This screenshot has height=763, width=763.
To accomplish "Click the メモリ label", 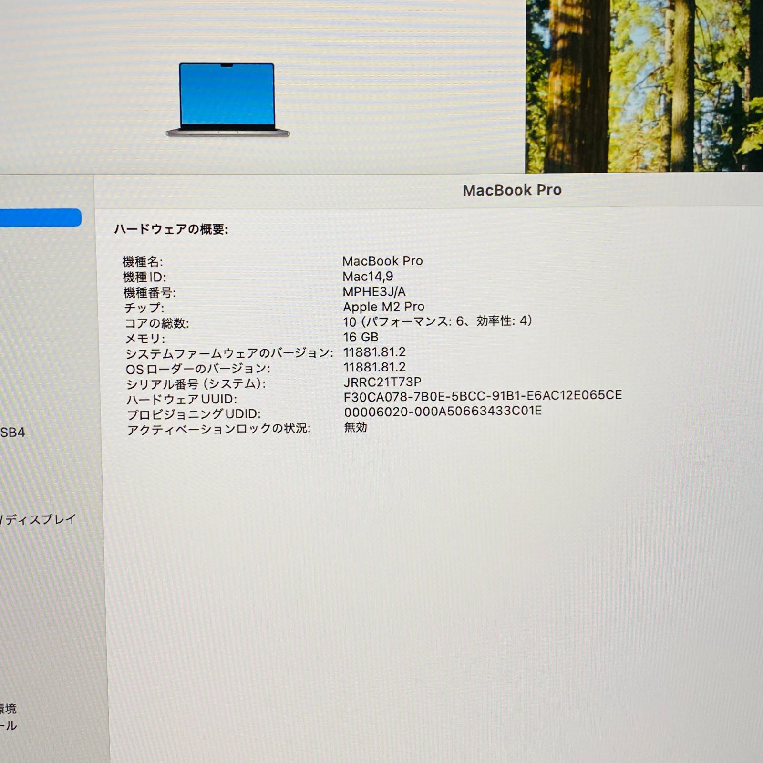I will [145, 338].
